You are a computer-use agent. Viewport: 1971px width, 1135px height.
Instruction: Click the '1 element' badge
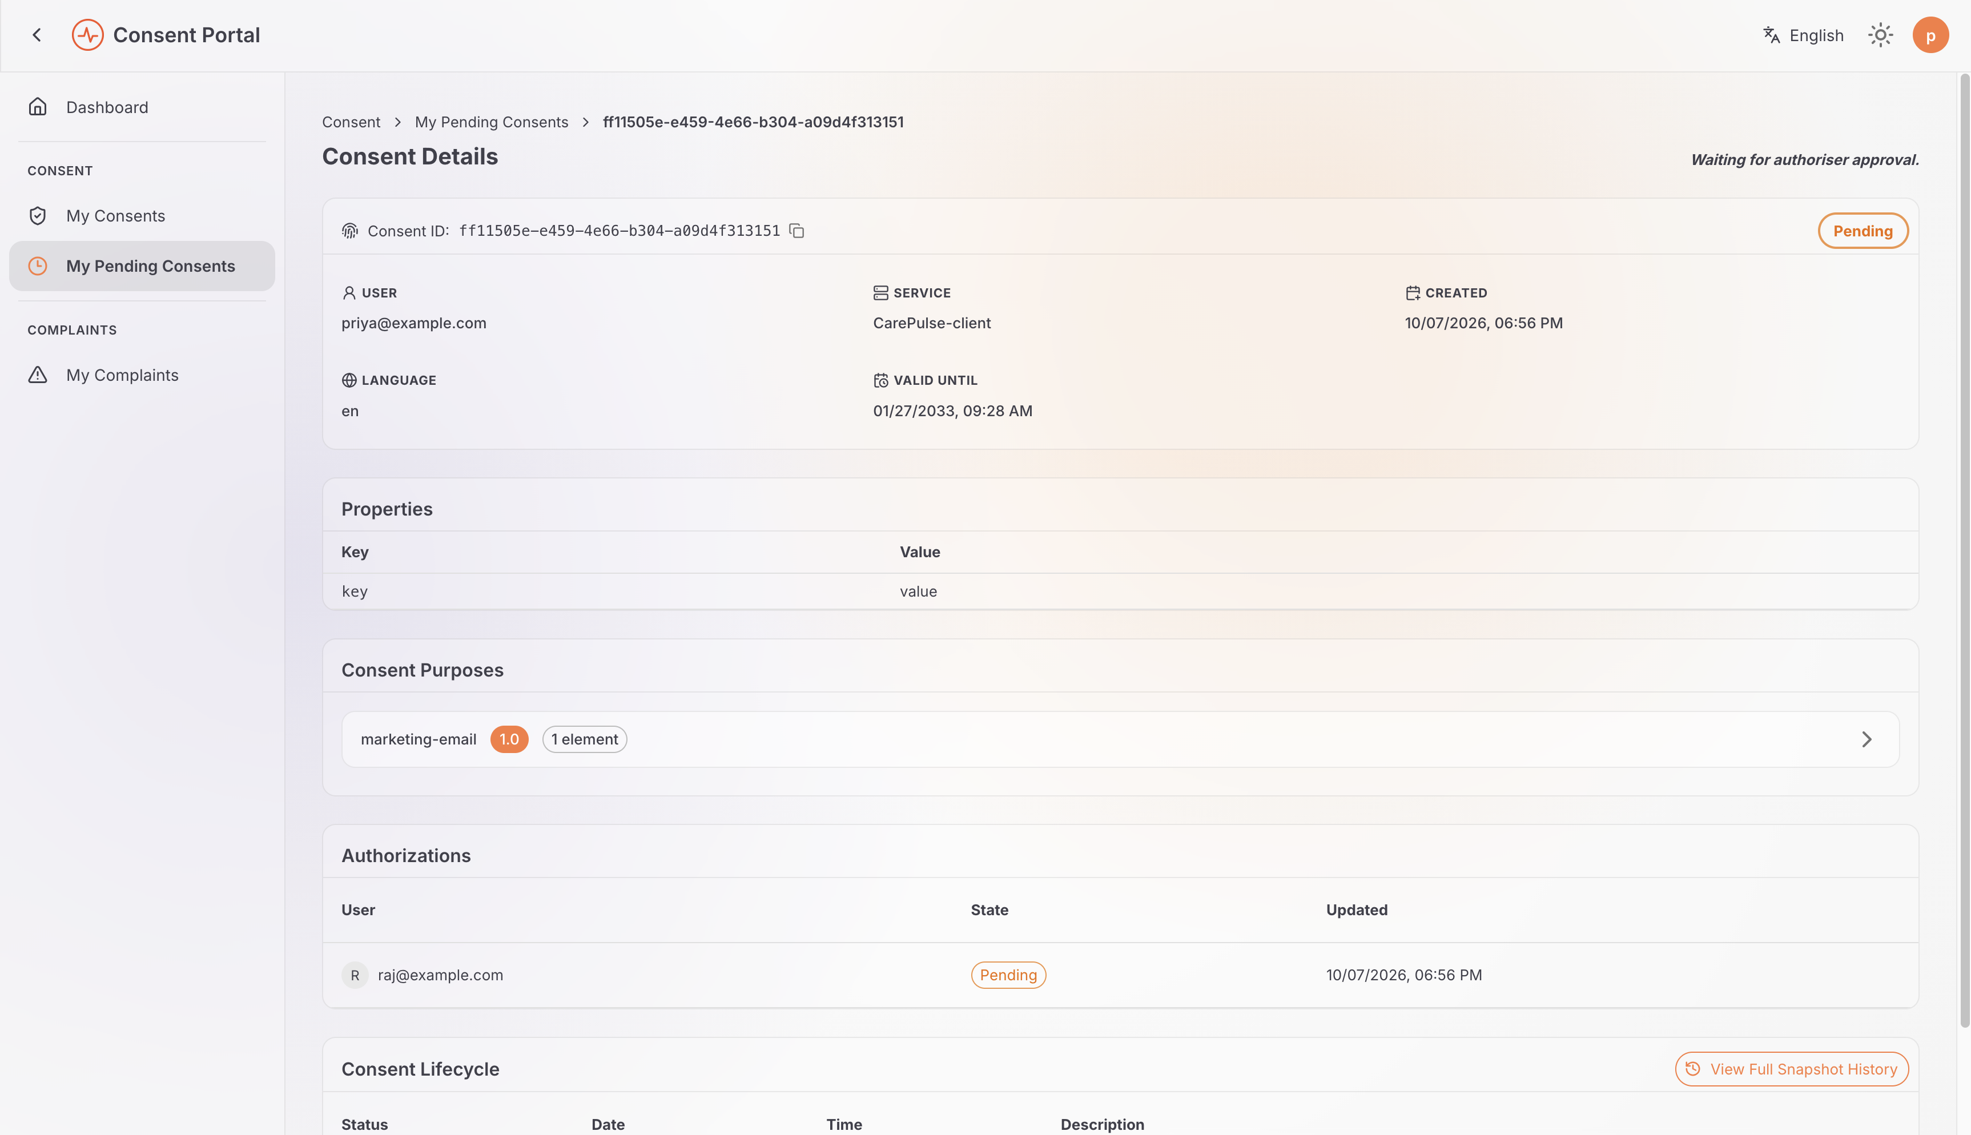(x=585, y=739)
